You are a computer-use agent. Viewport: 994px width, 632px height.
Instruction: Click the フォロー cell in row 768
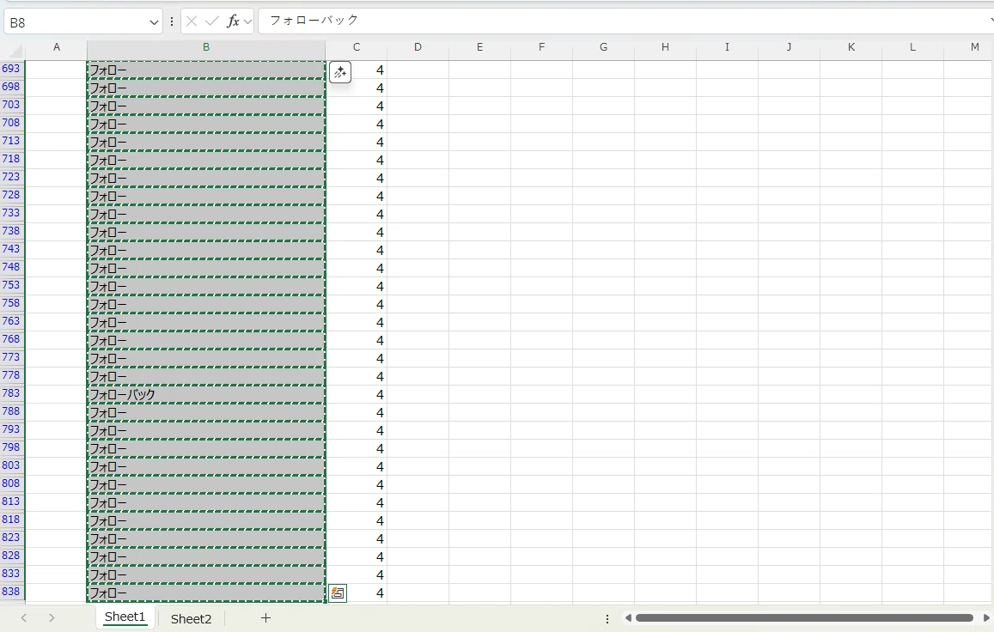point(206,340)
